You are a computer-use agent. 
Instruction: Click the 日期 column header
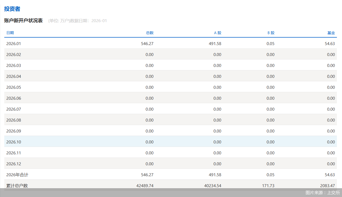[x=10, y=33]
